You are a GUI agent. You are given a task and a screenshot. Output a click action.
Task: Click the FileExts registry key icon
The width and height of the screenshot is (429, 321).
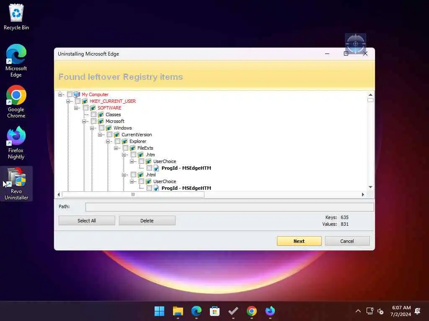pos(132,148)
